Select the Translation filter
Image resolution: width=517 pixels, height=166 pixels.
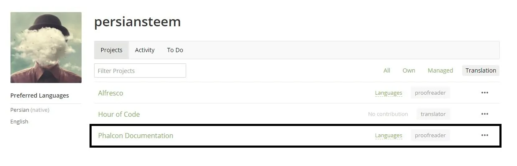tap(481, 70)
